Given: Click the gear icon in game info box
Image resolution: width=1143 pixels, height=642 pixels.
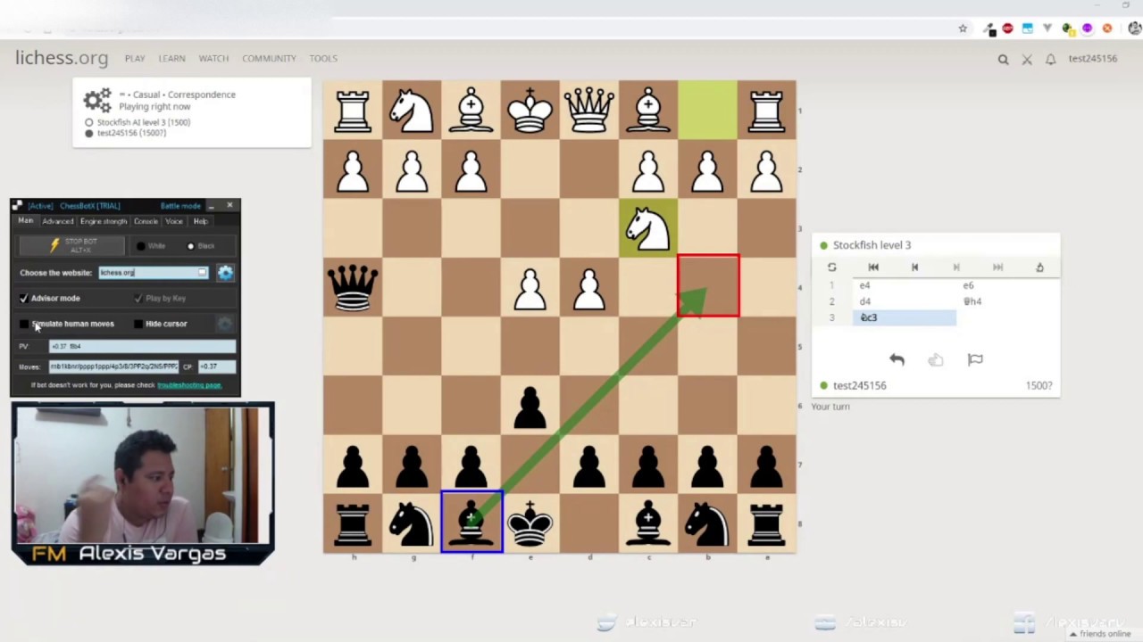Looking at the screenshot, I should tap(96, 100).
